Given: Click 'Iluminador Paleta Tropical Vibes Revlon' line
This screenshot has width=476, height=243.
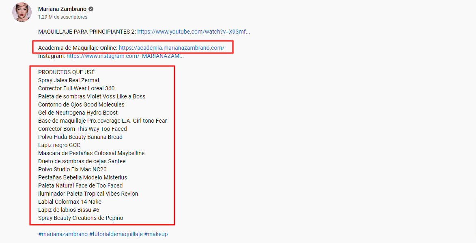Looking at the screenshot, I should coord(88,194).
